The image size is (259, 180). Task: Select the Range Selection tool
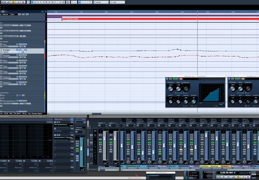[35, 2]
